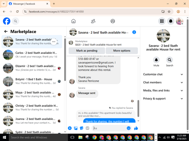Open Maya conversation
The height and width of the screenshot is (141, 189).
pyautogui.click(x=32, y=94)
